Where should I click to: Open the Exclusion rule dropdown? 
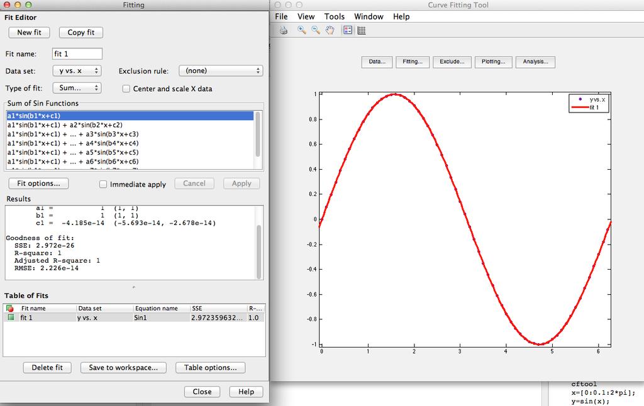tap(221, 70)
